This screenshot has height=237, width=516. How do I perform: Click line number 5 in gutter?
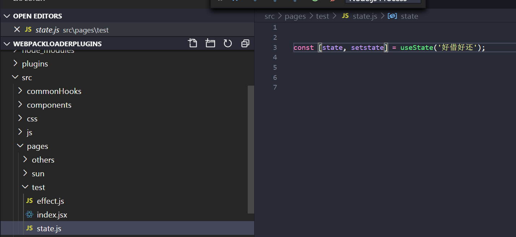pyautogui.click(x=275, y=67)
